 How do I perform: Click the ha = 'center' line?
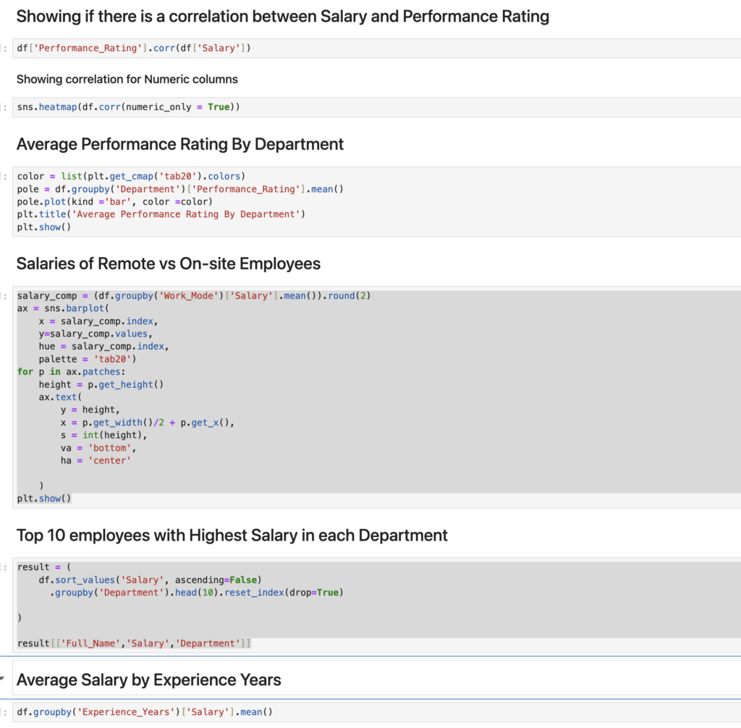(x=96, y=460)
